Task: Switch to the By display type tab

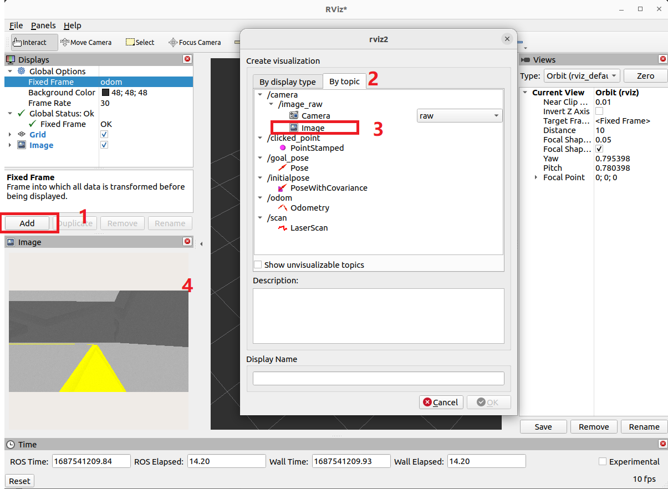Action: (x=287, y=81)
